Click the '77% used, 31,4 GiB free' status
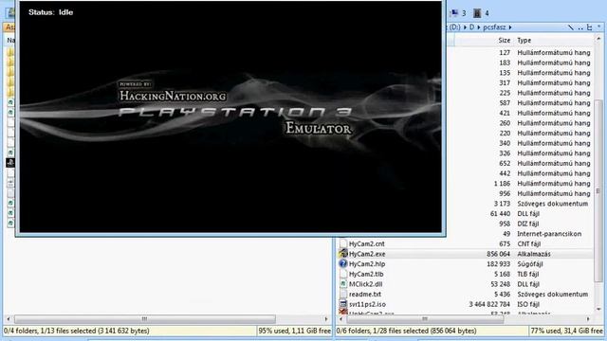Screen dimensions: 607x341 (566, 331)
